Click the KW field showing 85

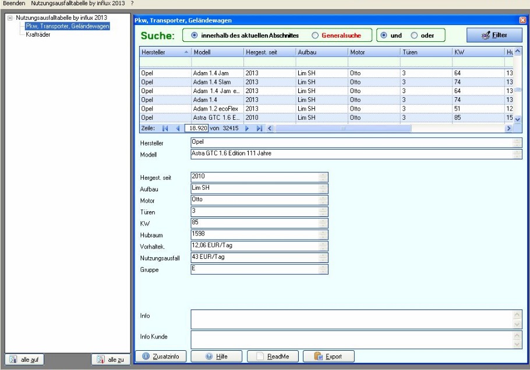pyautogui.click(x=259, y=223)
